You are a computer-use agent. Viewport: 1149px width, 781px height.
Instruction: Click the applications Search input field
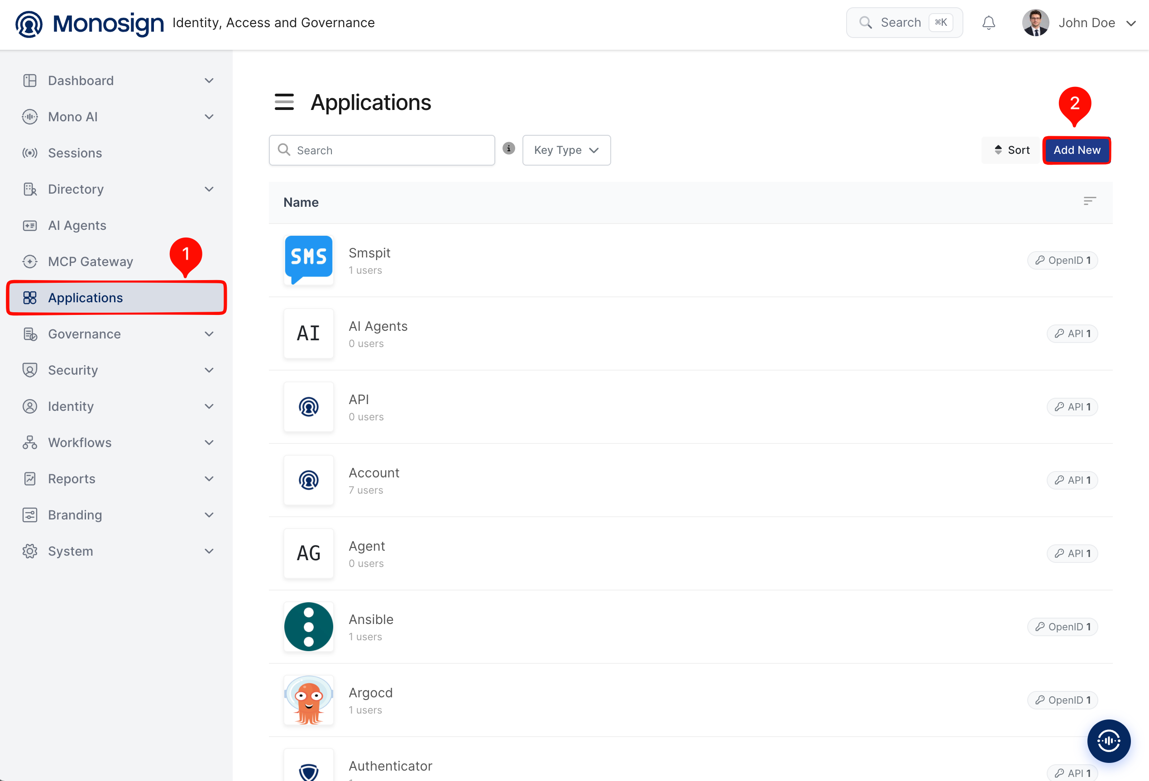[382, 150]
